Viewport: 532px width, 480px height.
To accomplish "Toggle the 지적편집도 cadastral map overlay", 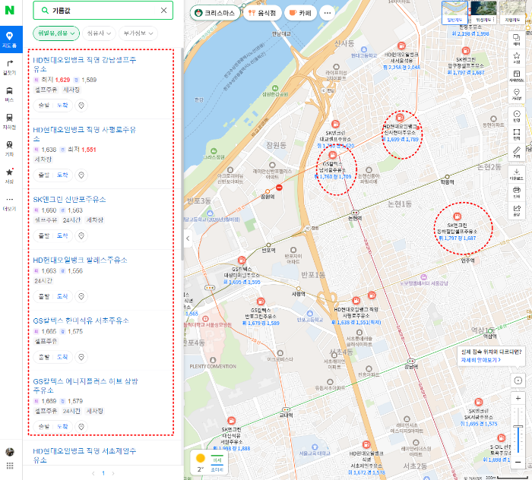I will click(x=517, y=76).
